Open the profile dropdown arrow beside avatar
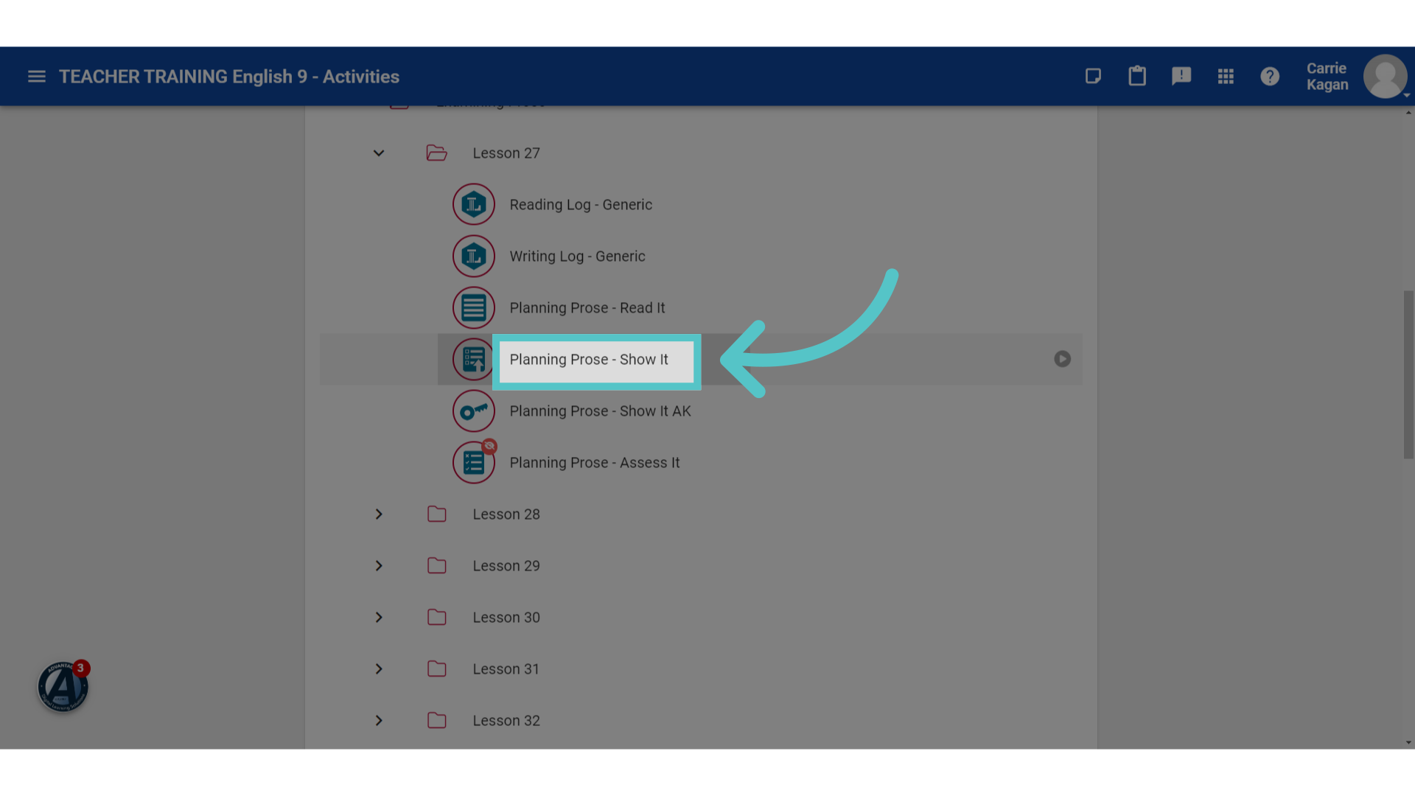The height and width of the screenshot is (796, 1415). pos(1407,95)
